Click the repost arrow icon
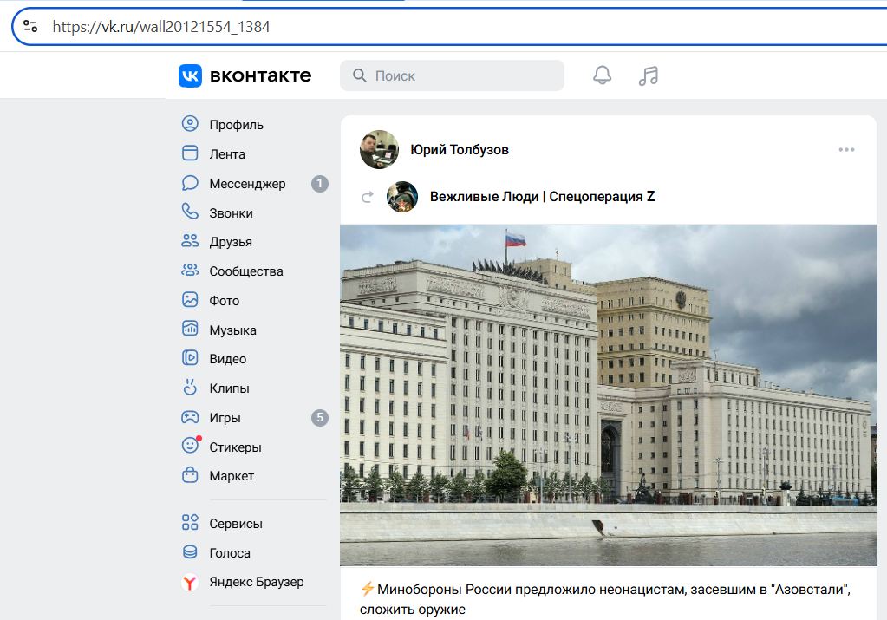This screenshot has height=620, width=887. (368, 197)
